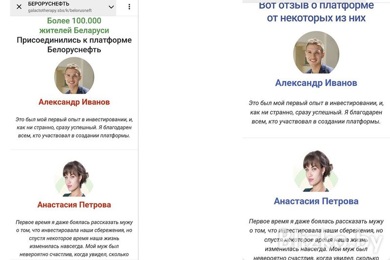Click the red Анастасия Петрова name
Viewport: 390px width, 260px height.
coord(74,205)
